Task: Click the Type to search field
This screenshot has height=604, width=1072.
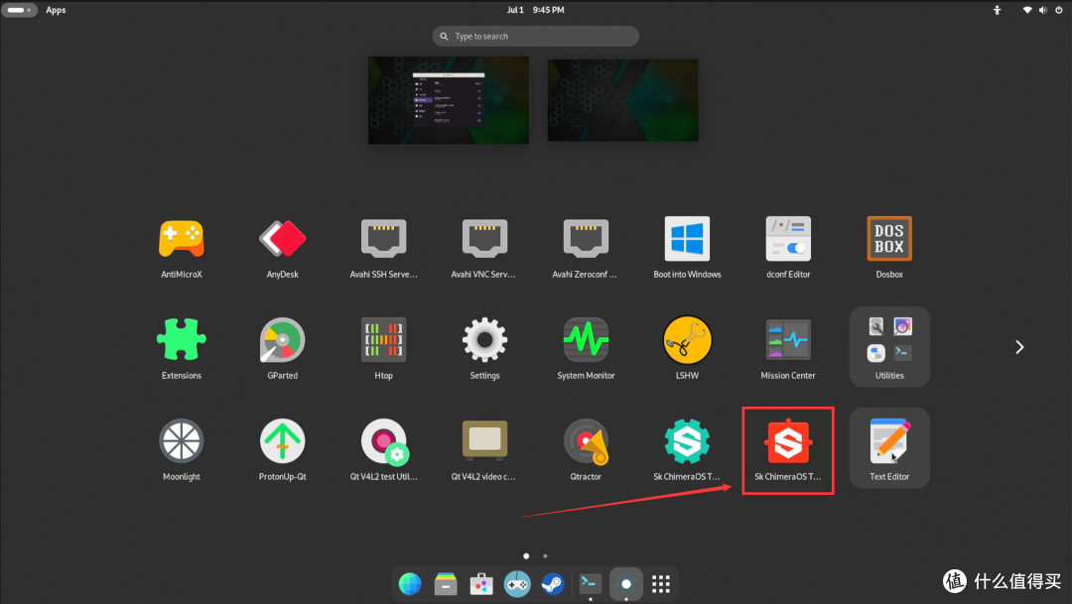Action: pyautogui.click(x=535, y=37)
